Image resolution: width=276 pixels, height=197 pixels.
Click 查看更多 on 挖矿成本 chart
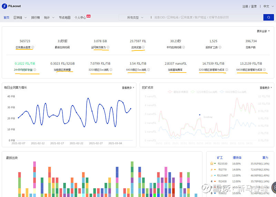pos(266,88)
